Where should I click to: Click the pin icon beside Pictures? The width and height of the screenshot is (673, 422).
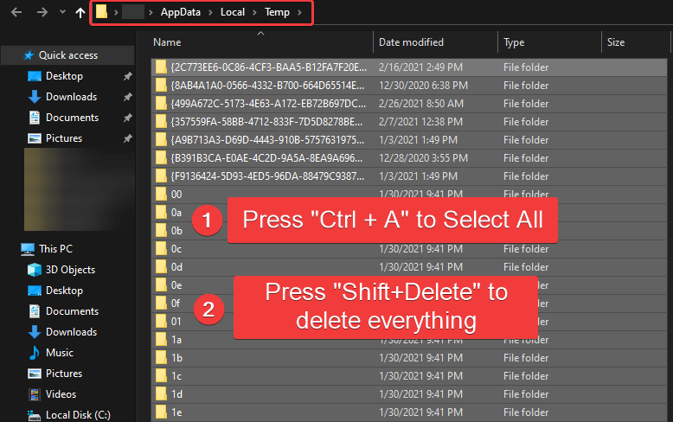click(127, 138)
